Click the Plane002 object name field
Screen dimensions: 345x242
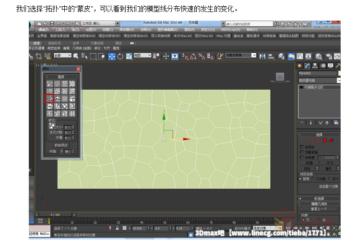(317, 73)
